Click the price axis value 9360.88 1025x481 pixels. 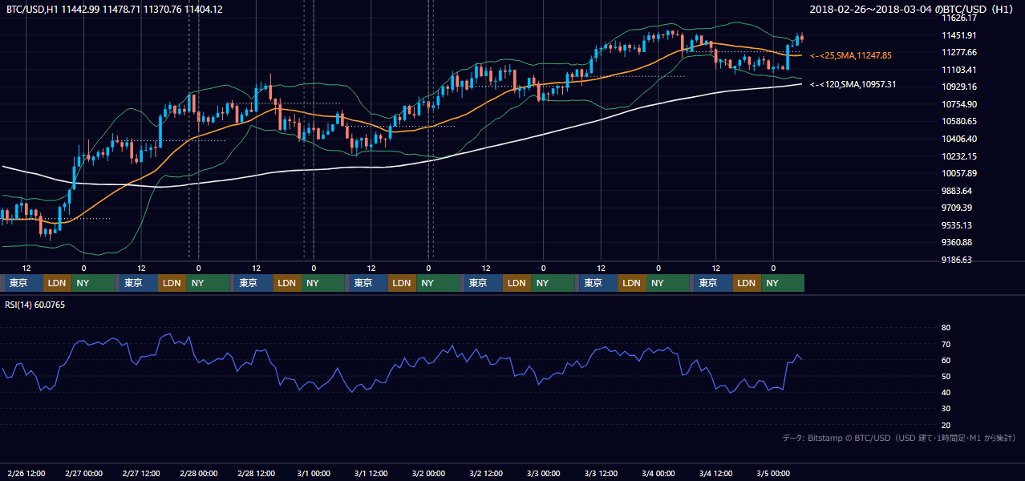point(957,242)
